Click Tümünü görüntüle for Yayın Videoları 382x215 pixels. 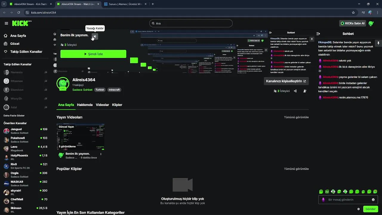point(296,117)
